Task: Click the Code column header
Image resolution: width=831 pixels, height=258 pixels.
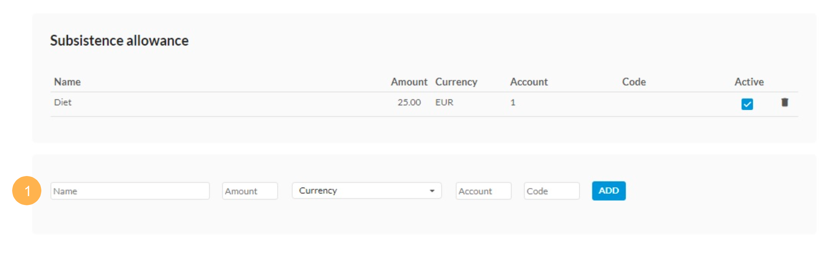Action: click(634, 82)
